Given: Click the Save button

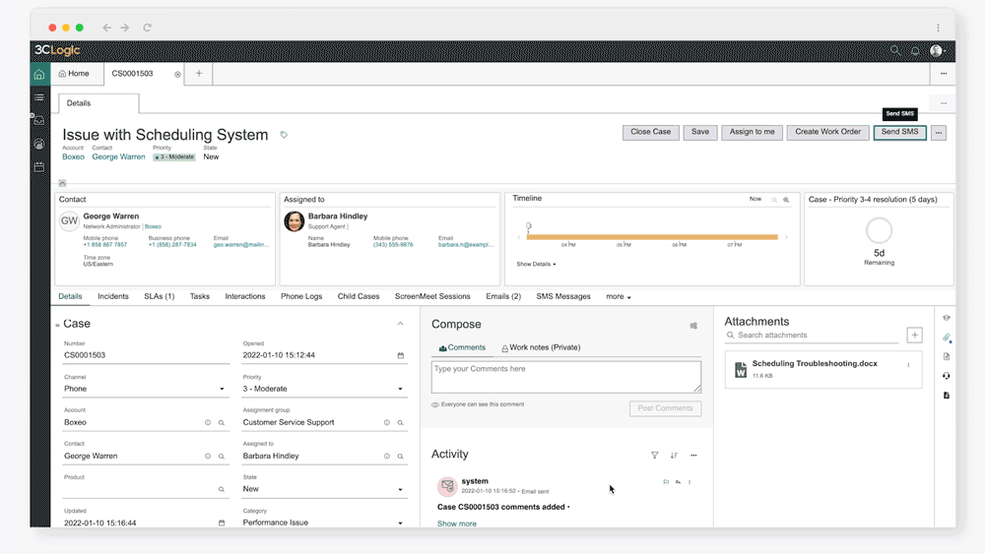Looking at the screenshot, I should tap(700, 133).
